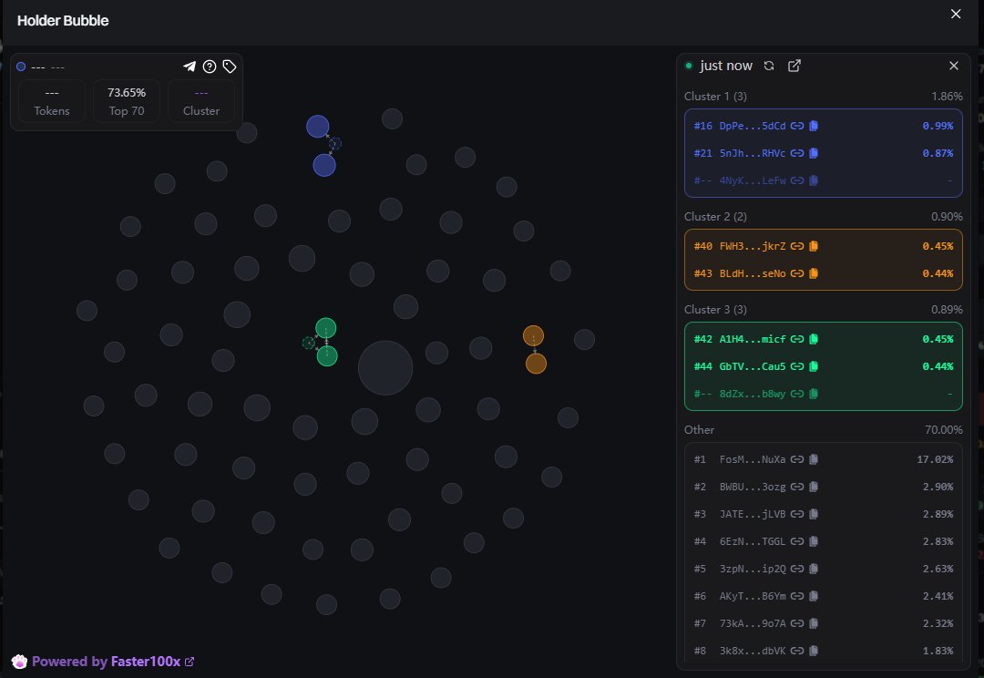Open link icon for FosM...NuXa
984x678 pixels.
(797, 459)
